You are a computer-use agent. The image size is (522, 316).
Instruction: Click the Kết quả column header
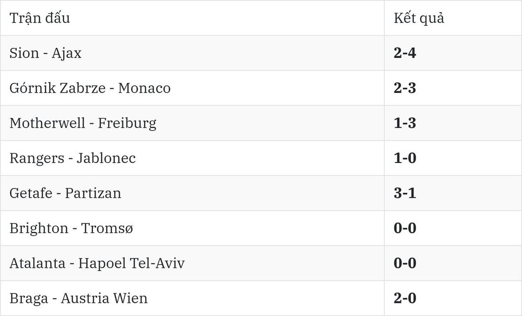point(453,18)
